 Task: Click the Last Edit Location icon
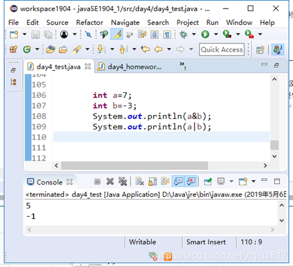(x=145, y=49)
